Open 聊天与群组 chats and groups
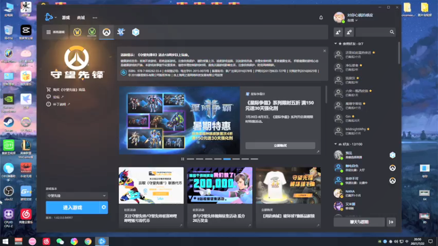The height and width of the screenshot is (246, 438). tap(359, 222)
